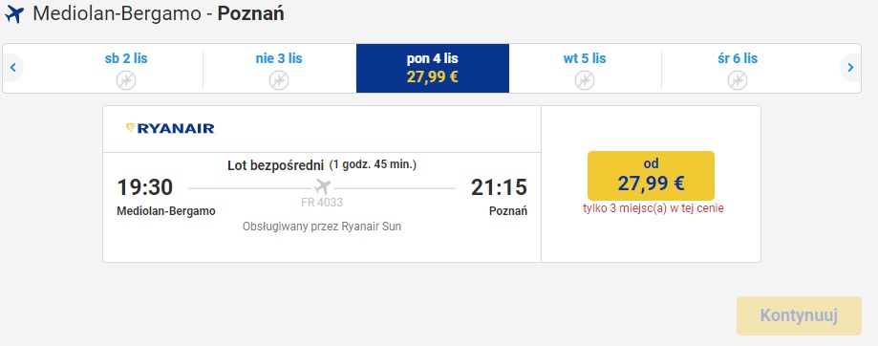The width and height of the screenshot is (878, 346).
Task: Click the Ryanair logo
Action: 170,129
